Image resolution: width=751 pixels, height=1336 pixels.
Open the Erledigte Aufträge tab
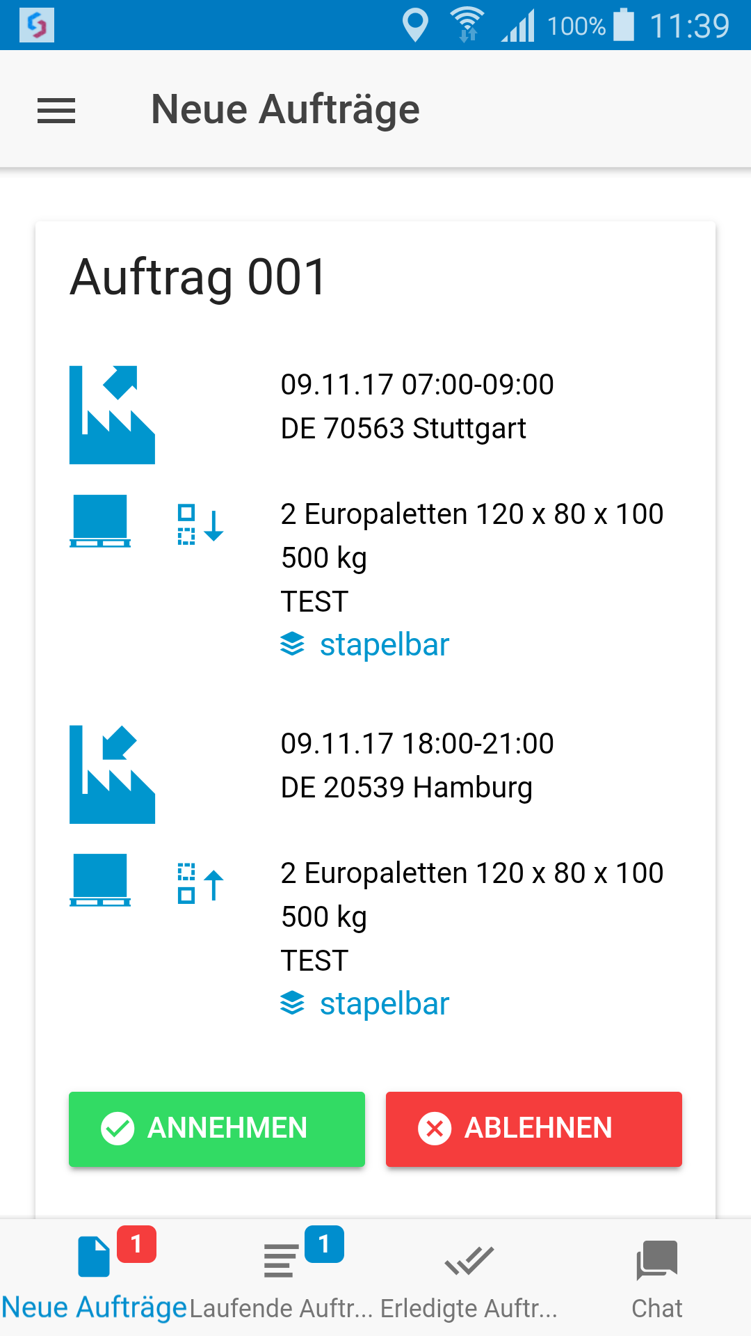[x=469, y=1278]
